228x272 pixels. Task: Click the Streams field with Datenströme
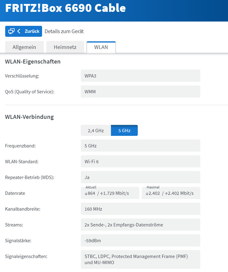[140, 225]
